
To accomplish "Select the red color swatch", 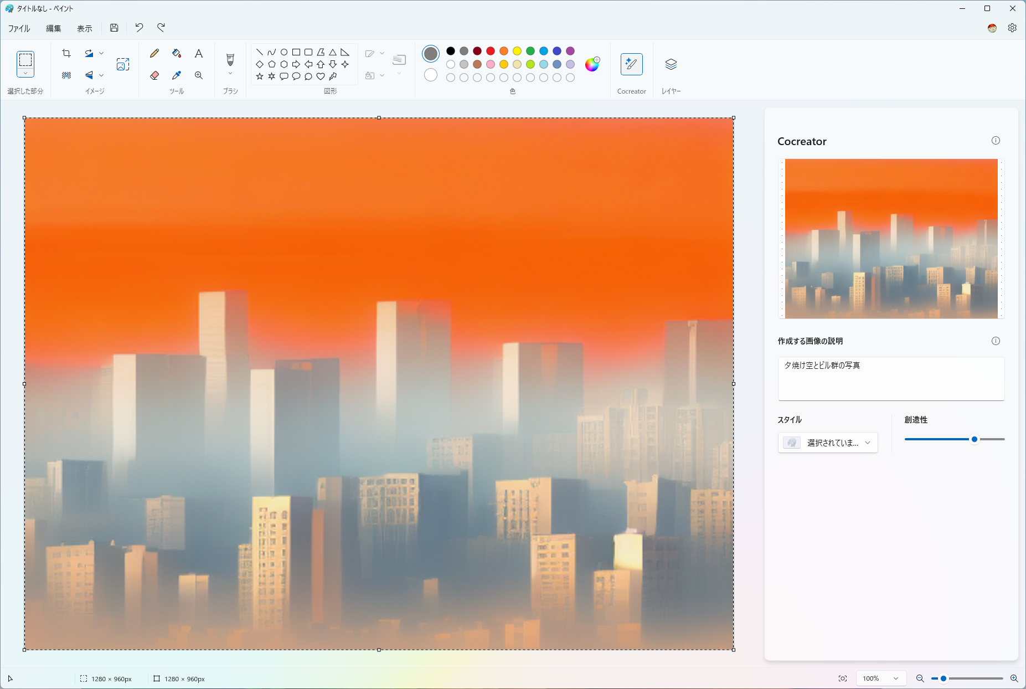I will [x=490, y=51].
